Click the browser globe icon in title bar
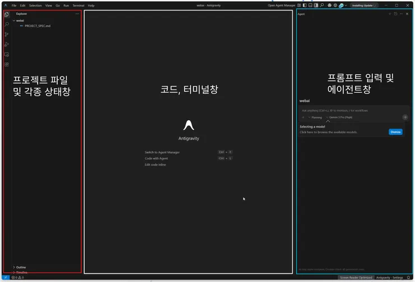The height and width of the screenshot is (282, 415). pos(330,5)
